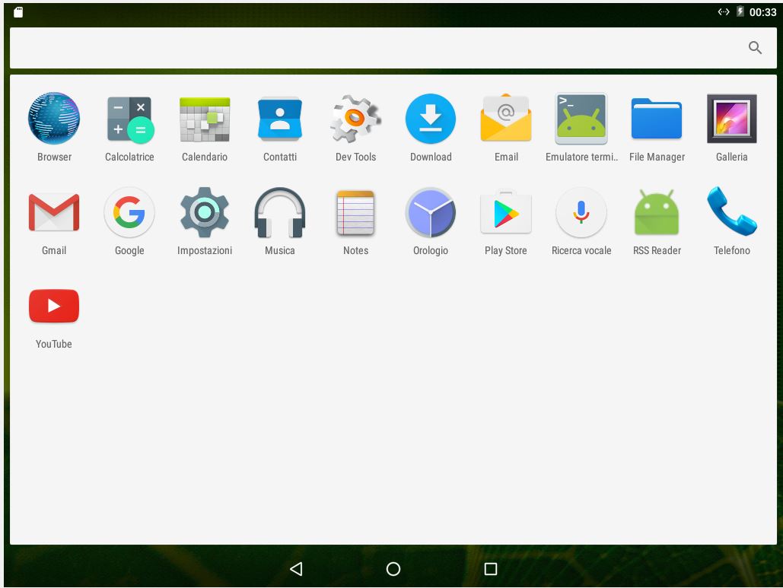
Task: Launch Gmail
Action: tap(54, 212)
